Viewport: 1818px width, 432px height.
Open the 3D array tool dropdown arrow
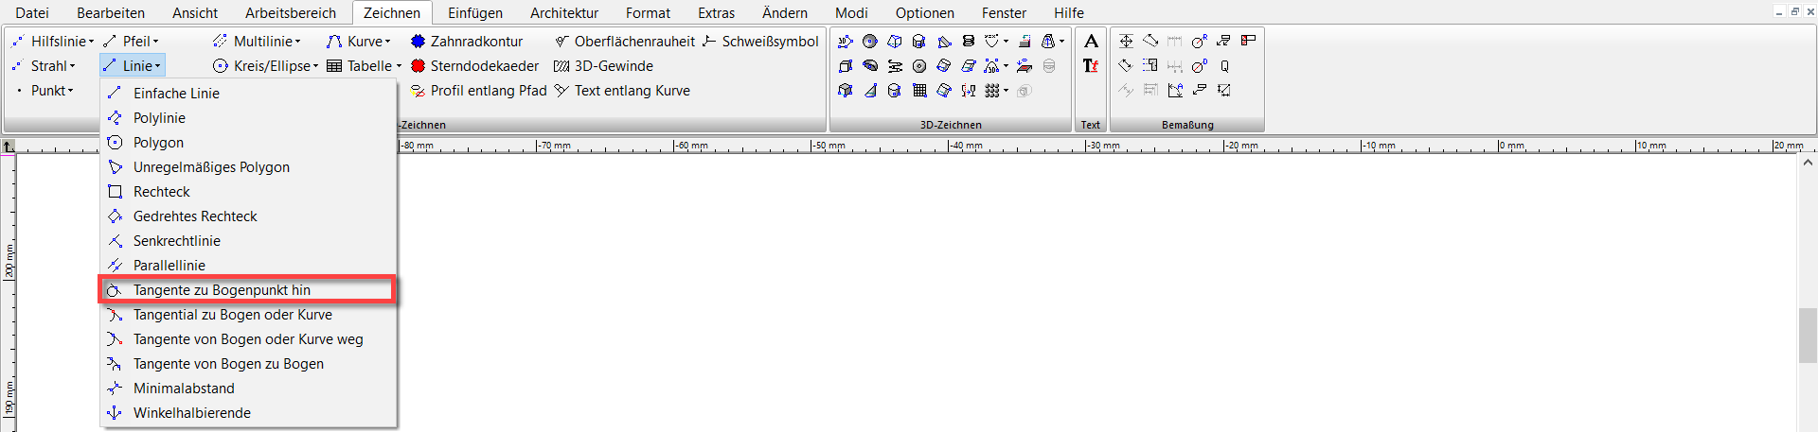coord(1006,90)
